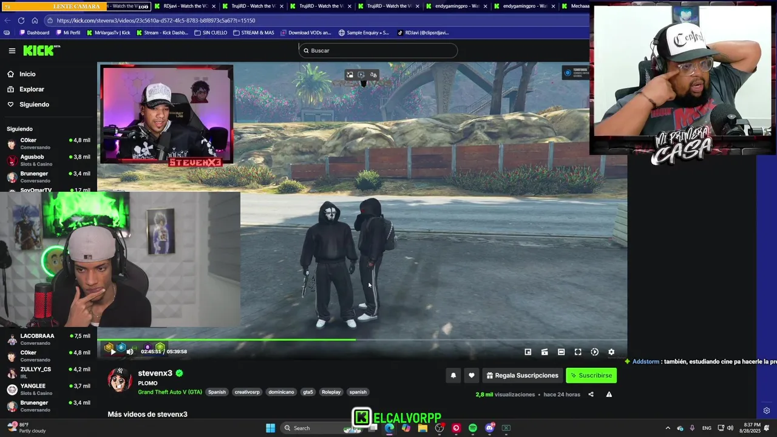Report the video with the warning icon
The width and height of the screenshot is (777, 437).
tap(609, 395)
